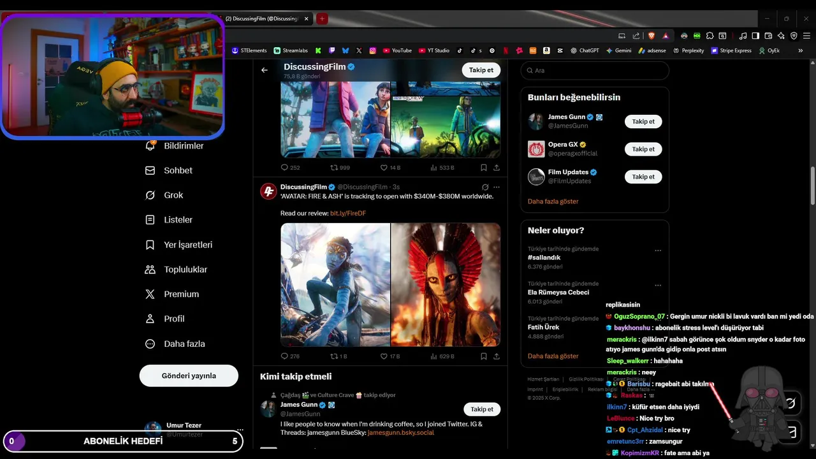Open the blue Na'vi Avatar image
Screen dimensions: 816x459
pos(335,284)
